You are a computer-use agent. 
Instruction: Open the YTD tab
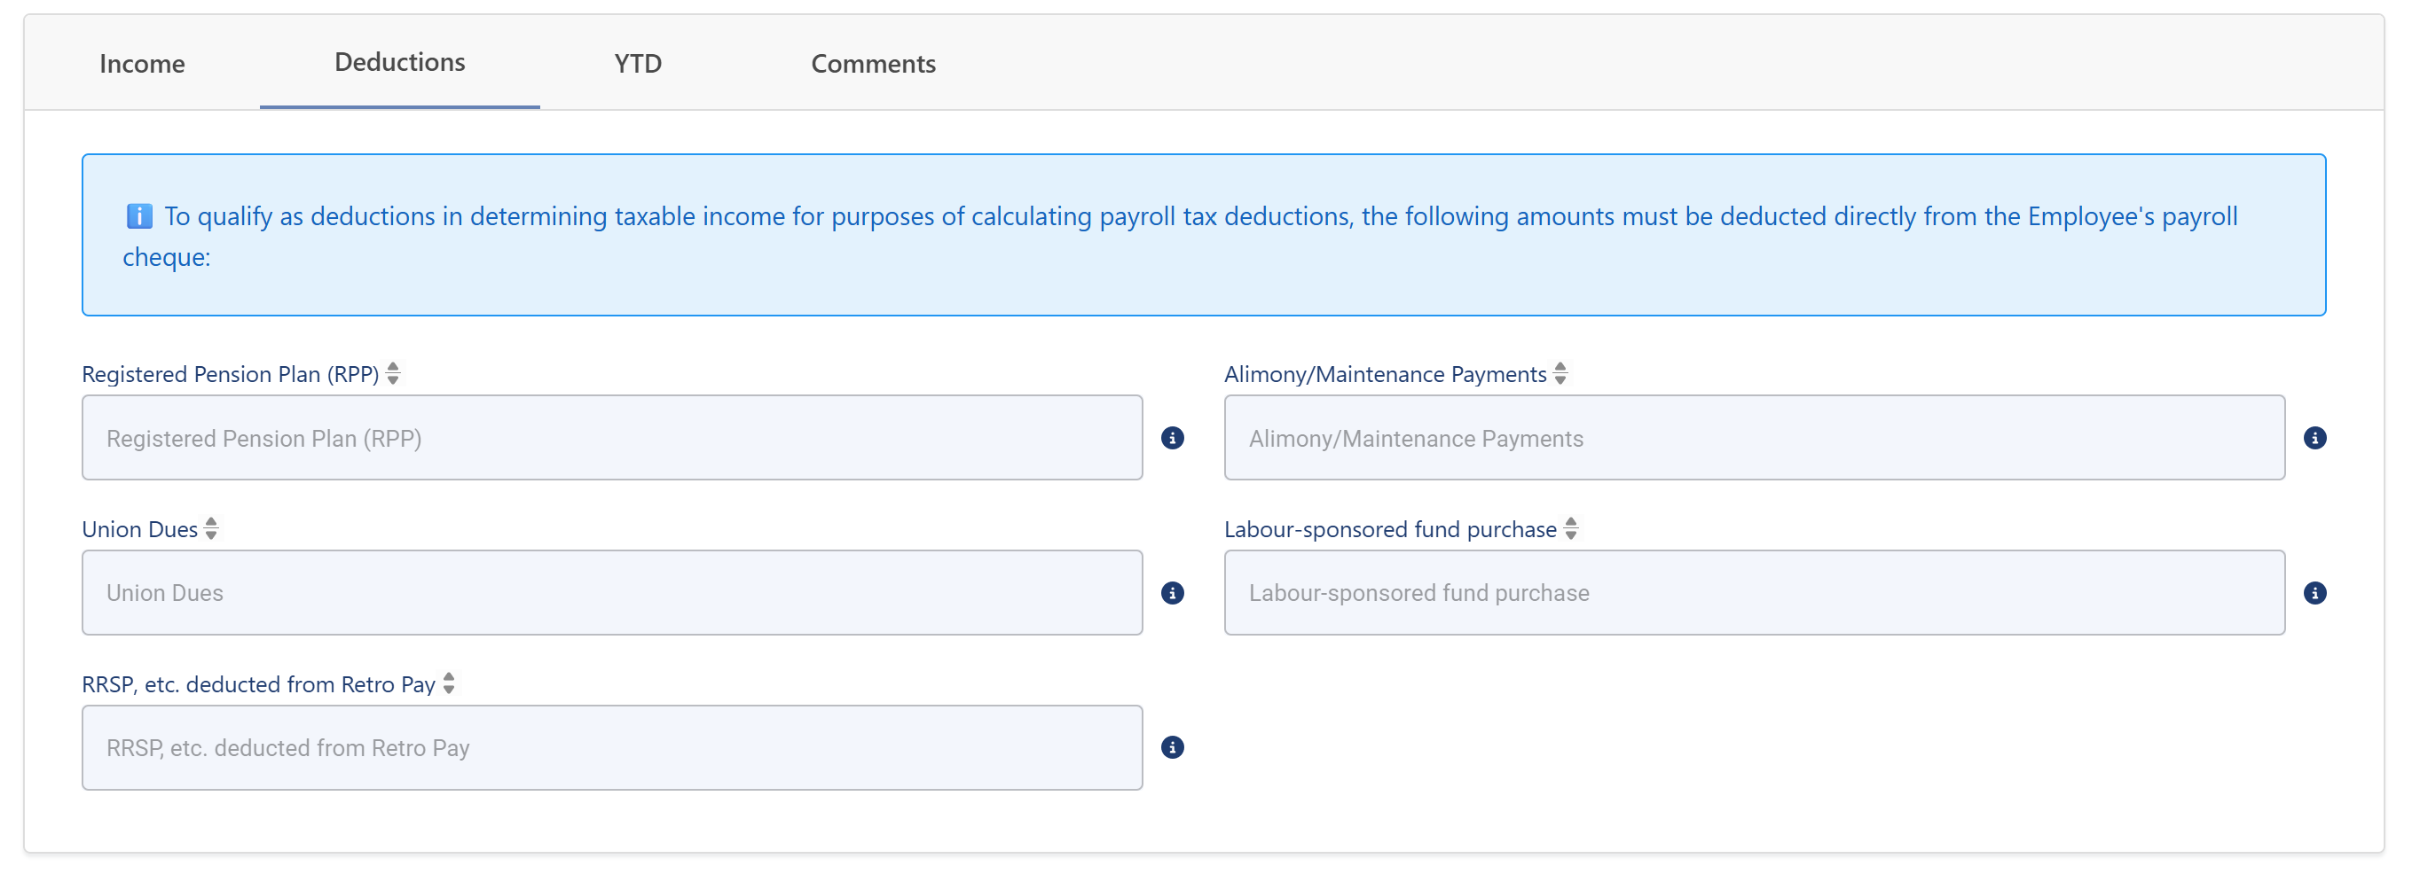coord(638,64)
